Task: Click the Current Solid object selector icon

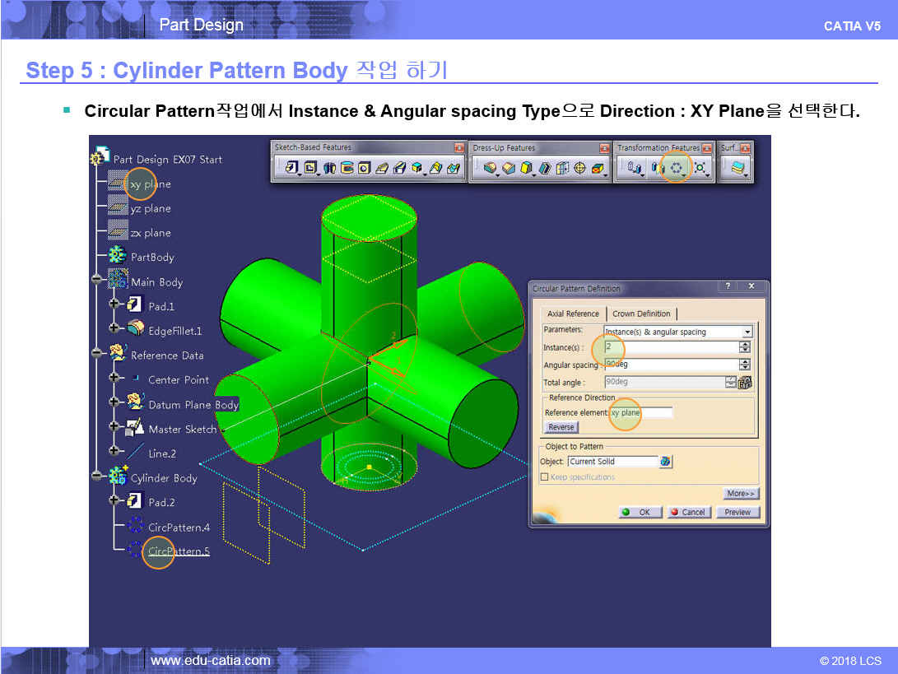Action: pos(665,462)
